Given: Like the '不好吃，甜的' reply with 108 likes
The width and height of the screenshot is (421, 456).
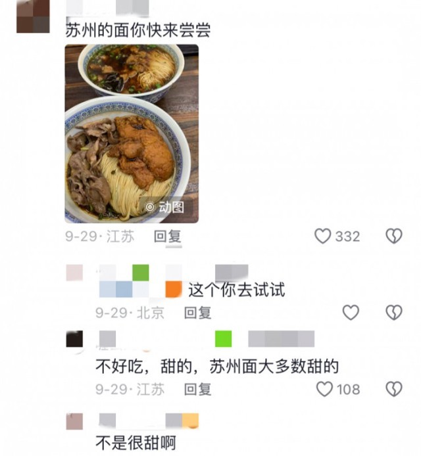Looking at the screenshot, I should pos(324,389).
